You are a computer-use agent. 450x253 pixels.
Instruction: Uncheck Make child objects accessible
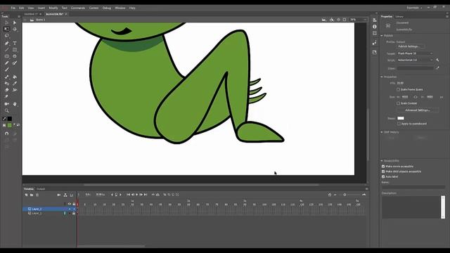(383, 171)
